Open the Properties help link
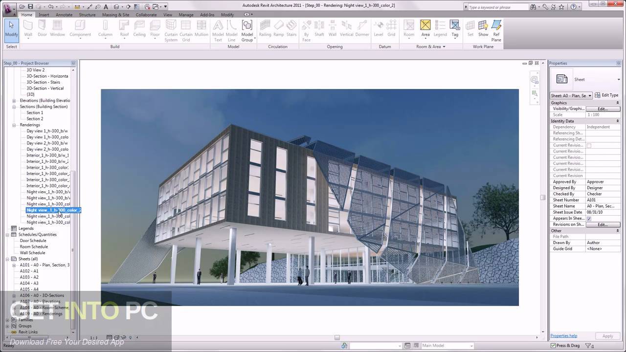 (x=563, y=336)
